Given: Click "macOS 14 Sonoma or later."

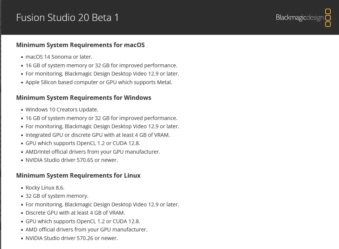Looking at the screenshot, I should (59, 57).
